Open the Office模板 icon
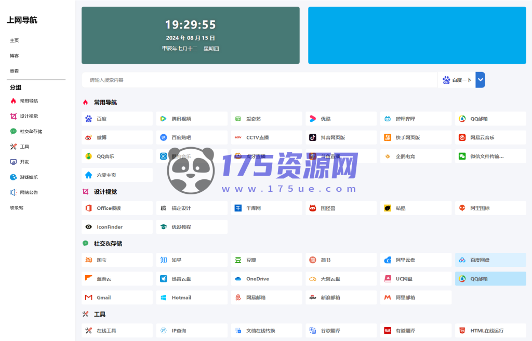This screenshot has width=532, height=341. click(x=88, y=208)
